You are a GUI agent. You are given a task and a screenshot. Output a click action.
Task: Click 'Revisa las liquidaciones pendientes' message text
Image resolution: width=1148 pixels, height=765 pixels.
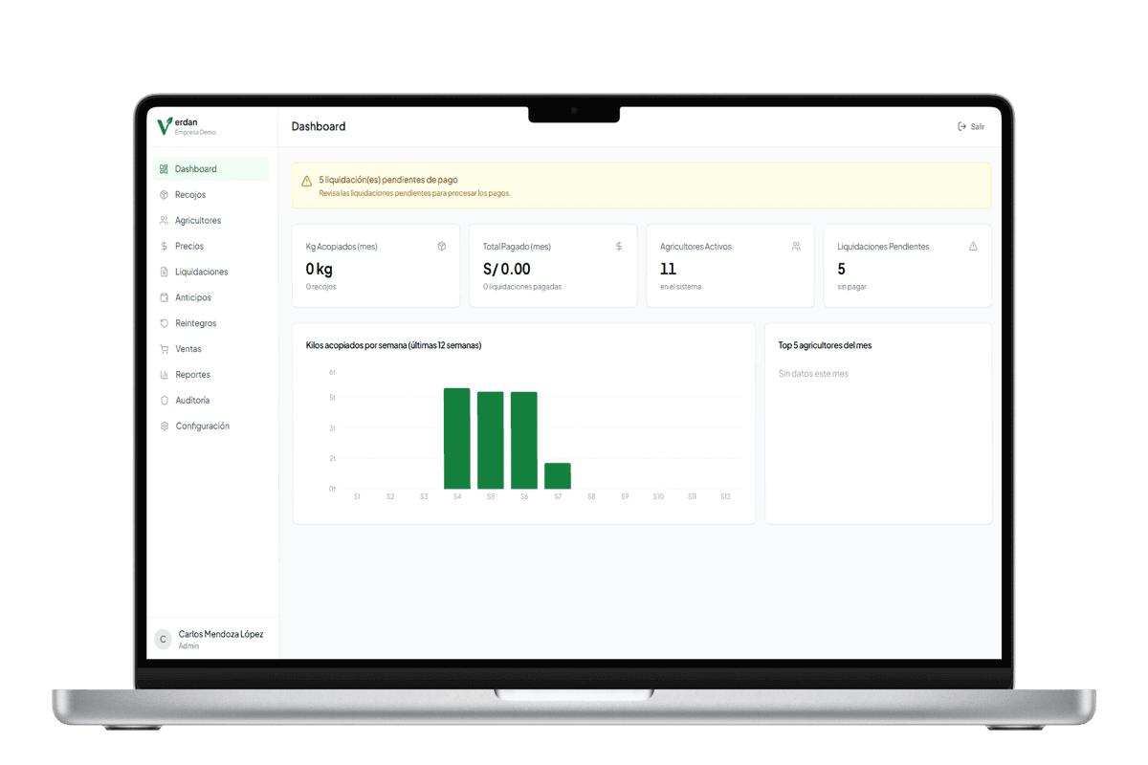tap(415, 193)
